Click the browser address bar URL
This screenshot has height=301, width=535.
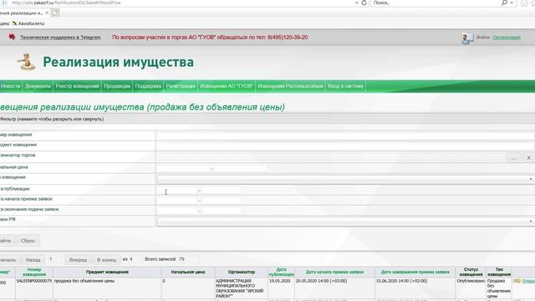point(66,3)
